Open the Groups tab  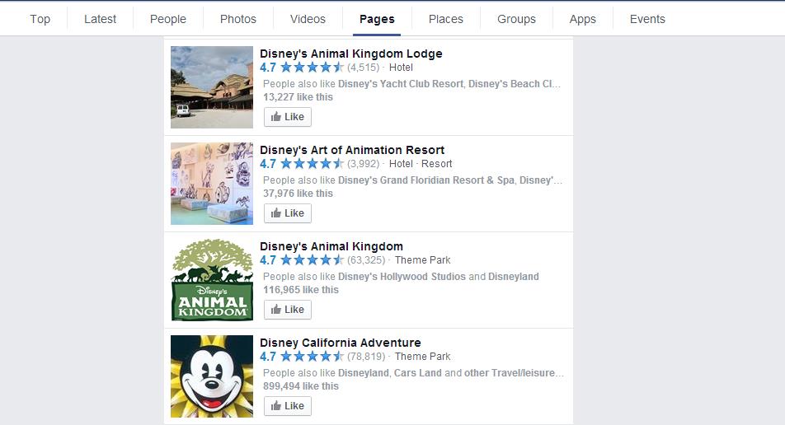pos(517,19)
